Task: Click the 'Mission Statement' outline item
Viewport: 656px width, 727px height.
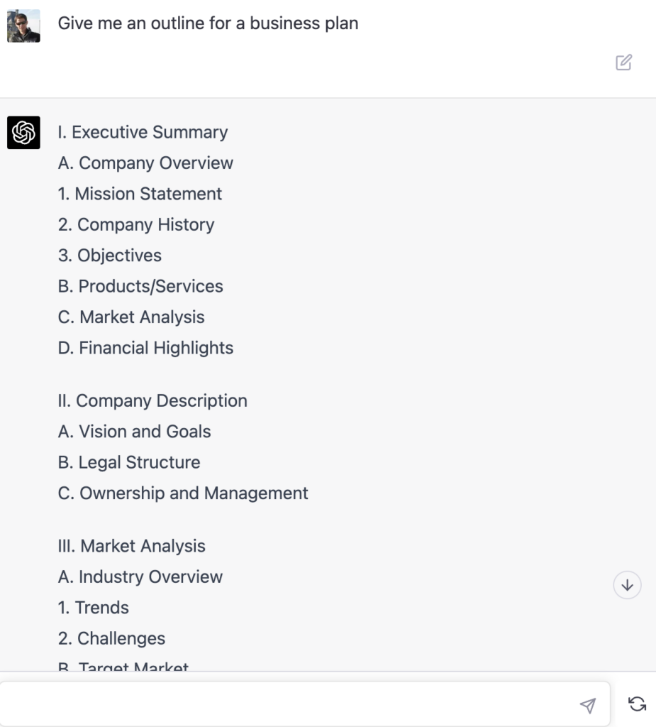Action: click(x=140, y=194)
